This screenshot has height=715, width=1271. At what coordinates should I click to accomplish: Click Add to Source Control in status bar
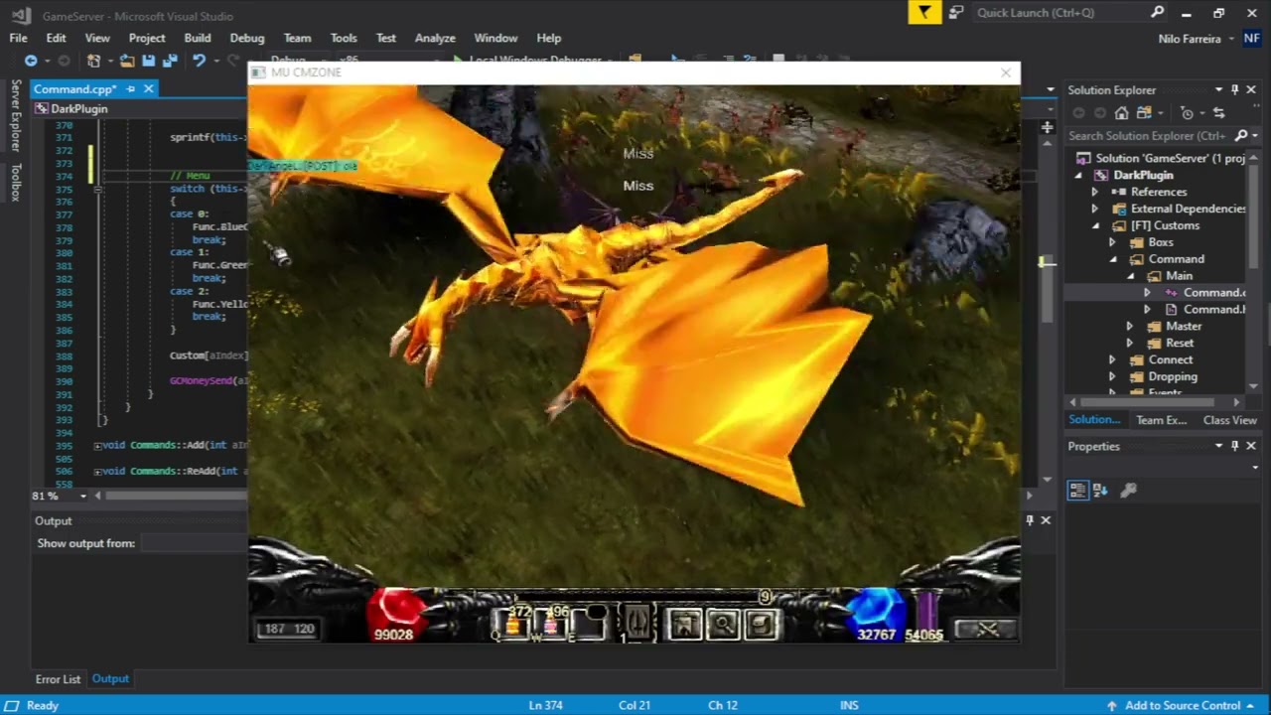(1183, 705)
